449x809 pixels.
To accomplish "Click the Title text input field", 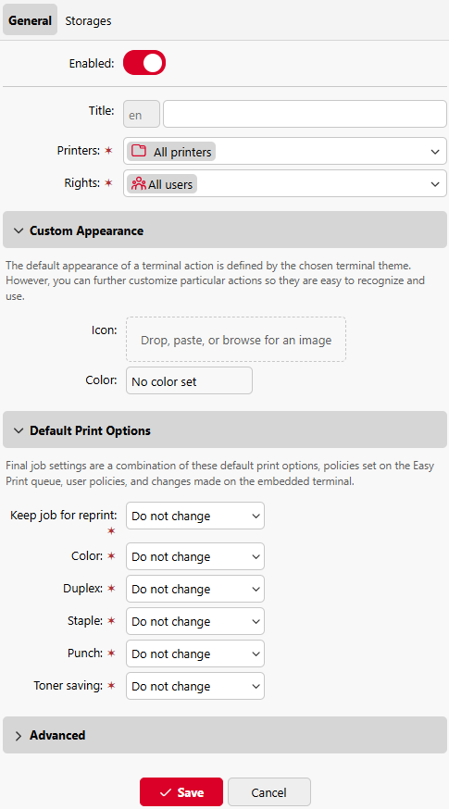I will pyautogui.click(x=305, y=114).
